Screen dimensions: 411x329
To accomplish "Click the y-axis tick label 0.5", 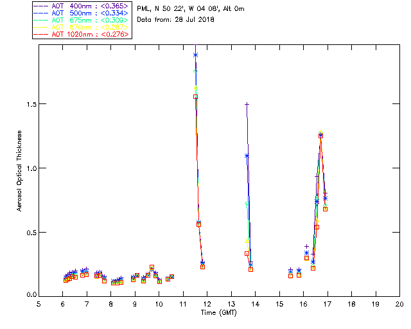I will click(x=31, y=233).
